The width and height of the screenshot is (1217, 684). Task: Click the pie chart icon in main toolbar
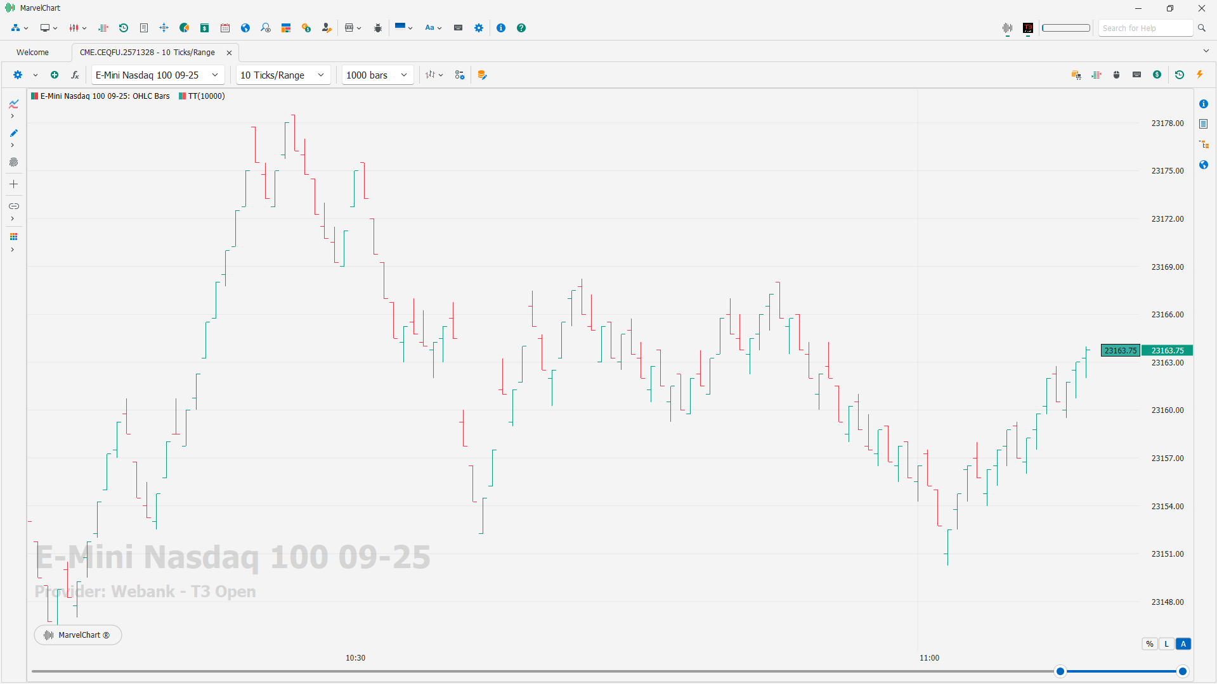[x=185, y=28]
